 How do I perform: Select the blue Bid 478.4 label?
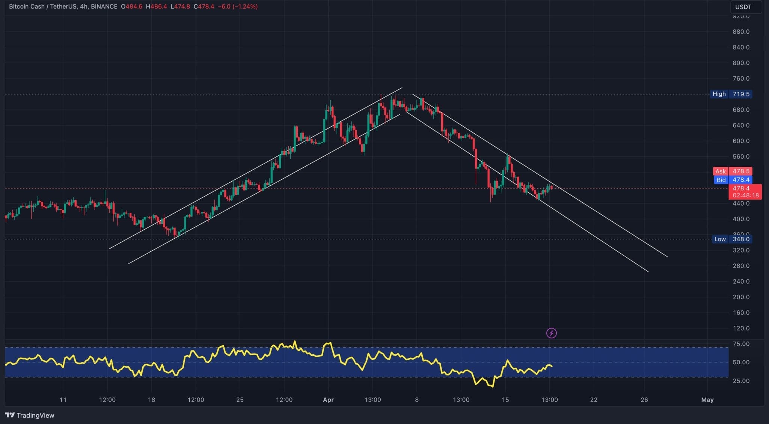click(x=733, y=180)
